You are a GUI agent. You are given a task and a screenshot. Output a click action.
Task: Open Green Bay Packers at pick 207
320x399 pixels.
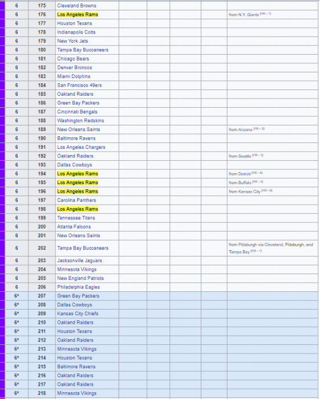click(x=78, y=296)
